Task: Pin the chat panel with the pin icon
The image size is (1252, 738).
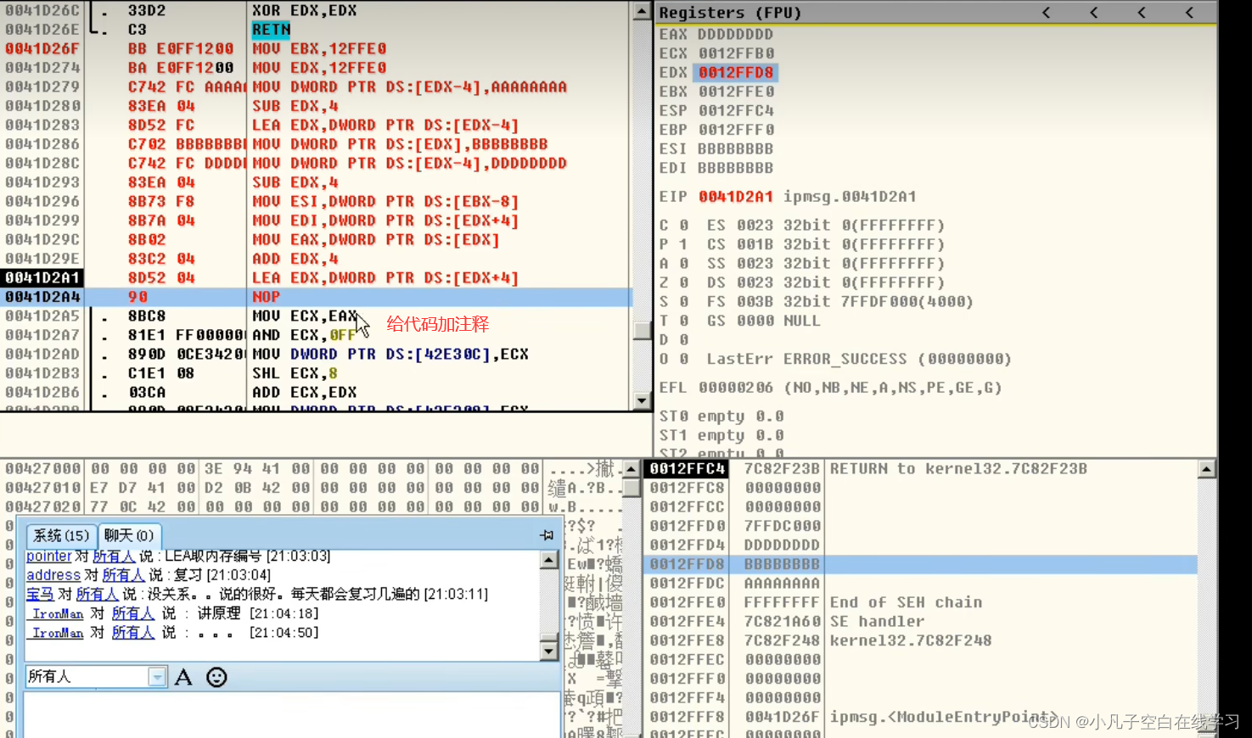Action: (547, 535)
